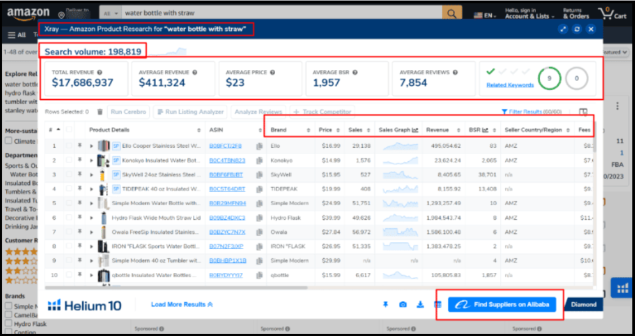Pin the Konokyo Insulated Water Bottle row
The width and height of the screenshot is (635, 336).
[x=80, y=161]
